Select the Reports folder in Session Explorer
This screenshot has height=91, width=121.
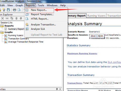[x=9, y=26]
